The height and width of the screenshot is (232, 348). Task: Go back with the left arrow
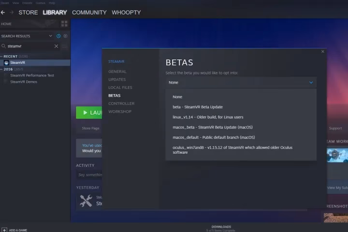[3, 13]
